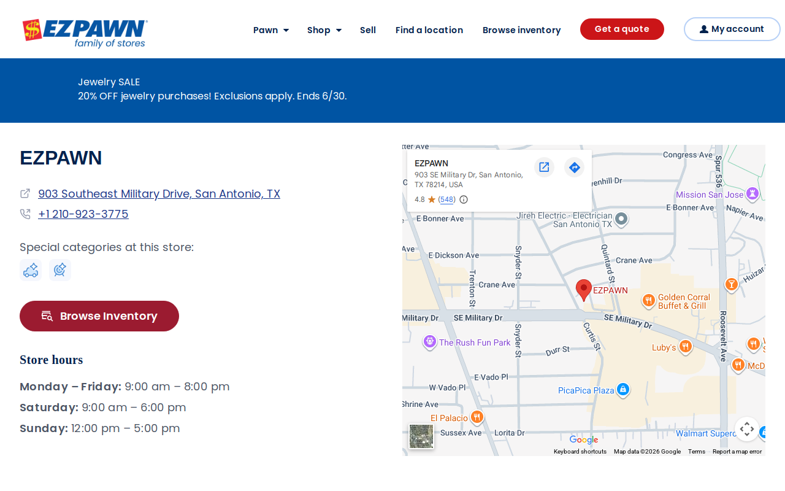Open the Sell menu item

click(x=368, y=30)
